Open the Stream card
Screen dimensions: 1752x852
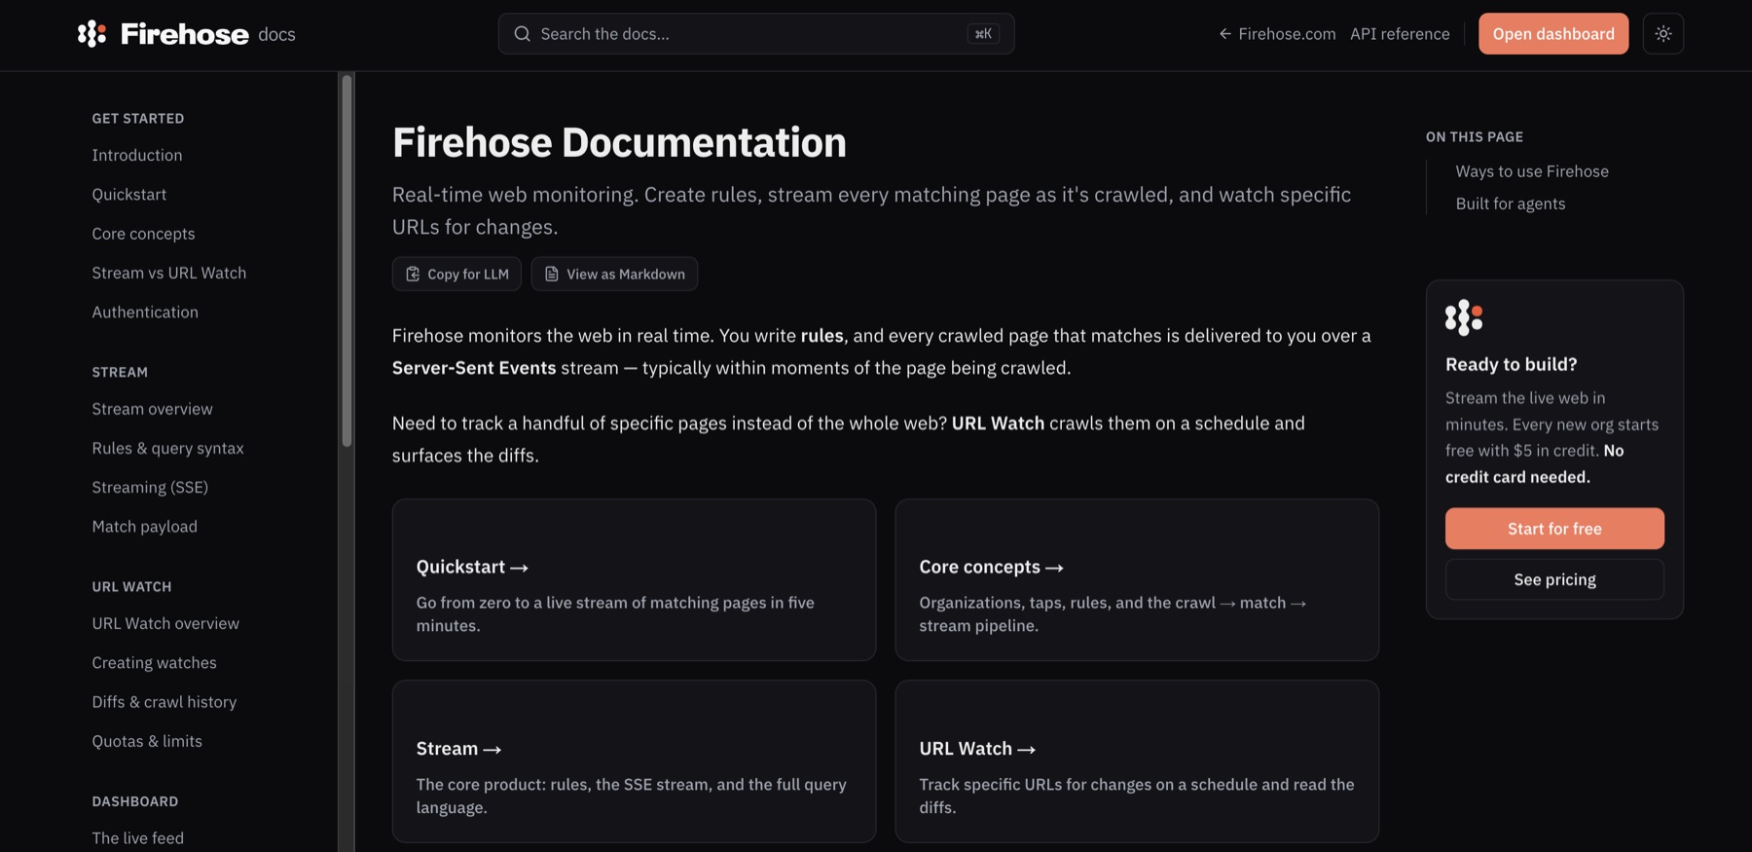(634, 761)
